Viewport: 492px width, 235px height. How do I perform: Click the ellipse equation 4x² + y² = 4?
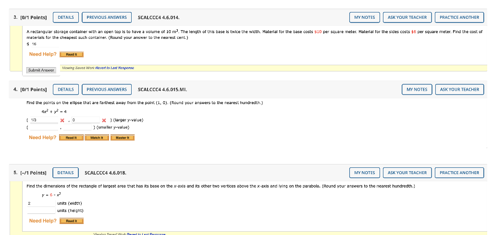click(54, 111)
